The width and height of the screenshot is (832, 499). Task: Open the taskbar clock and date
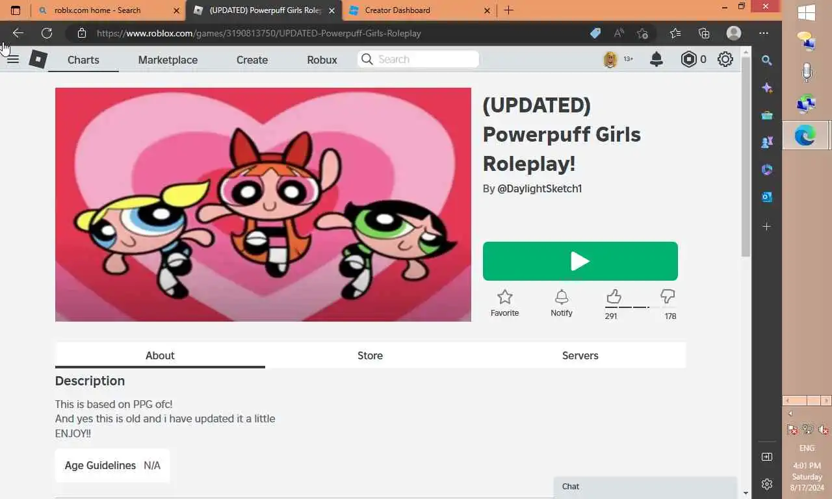coord(807,477)
